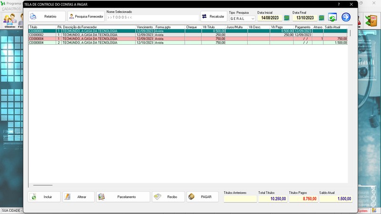
Task: Open calendar icon beside Data Inicial
Action: tap(287, 18)
